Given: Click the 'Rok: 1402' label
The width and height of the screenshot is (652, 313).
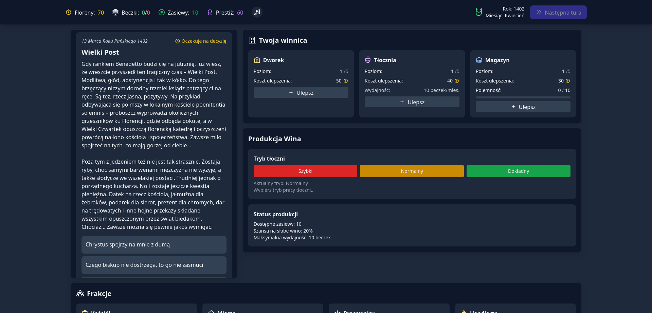Looking at the screenshot, I should (x=513, y=9).
